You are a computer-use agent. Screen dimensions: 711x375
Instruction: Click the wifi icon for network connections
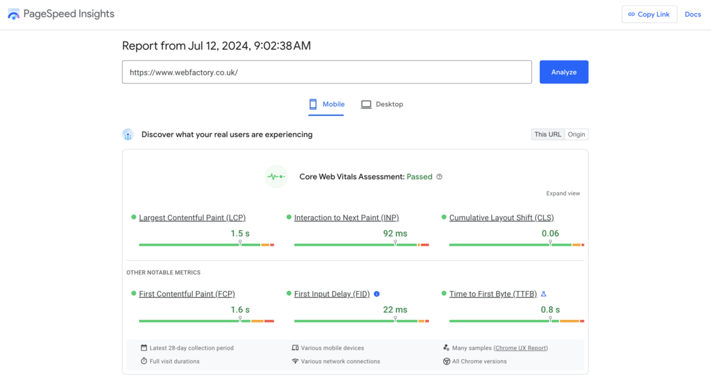click(296, 361)
